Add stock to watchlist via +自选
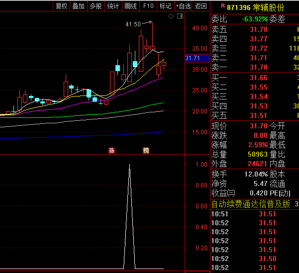Viewport: 299px width, 273px height. (183, 6)
